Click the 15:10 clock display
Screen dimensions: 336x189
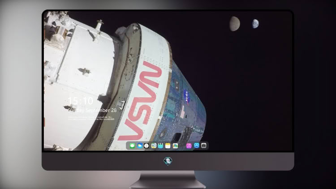[x=80, y=101]
